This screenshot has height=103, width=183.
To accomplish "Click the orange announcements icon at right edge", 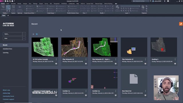I will click(x=181, y=24).
